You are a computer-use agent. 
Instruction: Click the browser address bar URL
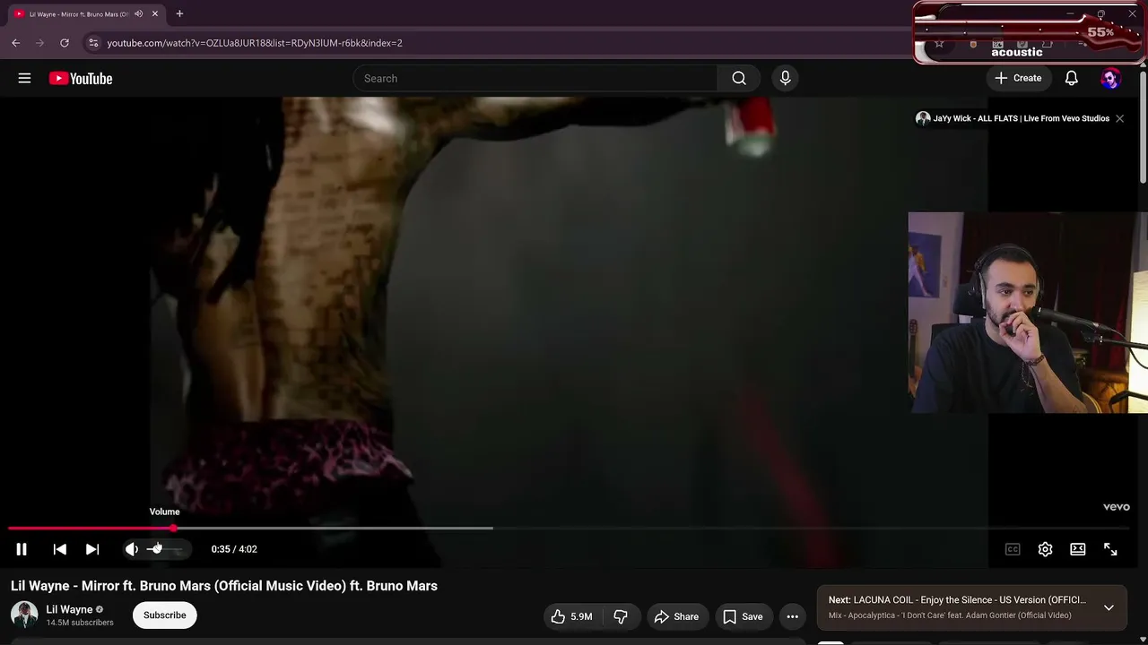pyautogui.click(x=255, y=43)
